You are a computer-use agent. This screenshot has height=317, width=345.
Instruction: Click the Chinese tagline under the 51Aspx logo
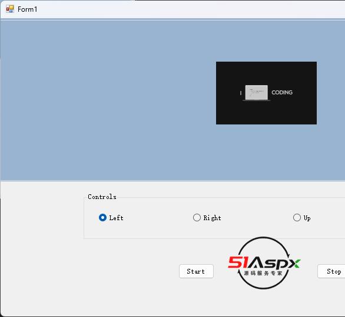point(263,274)
